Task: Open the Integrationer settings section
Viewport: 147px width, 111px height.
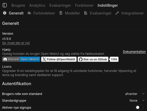Action: 129,13
